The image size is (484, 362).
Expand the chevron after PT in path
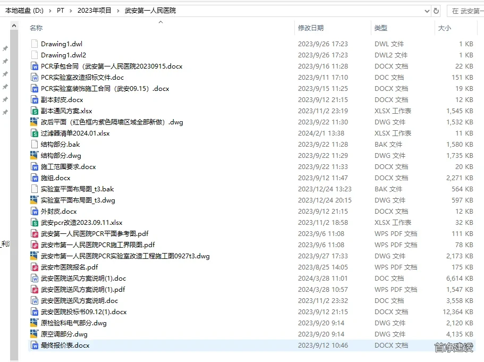point(71,11)
